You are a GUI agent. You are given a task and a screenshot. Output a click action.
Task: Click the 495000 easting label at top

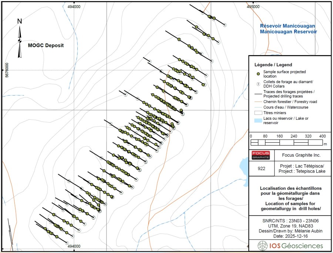[x=255, y=6]
